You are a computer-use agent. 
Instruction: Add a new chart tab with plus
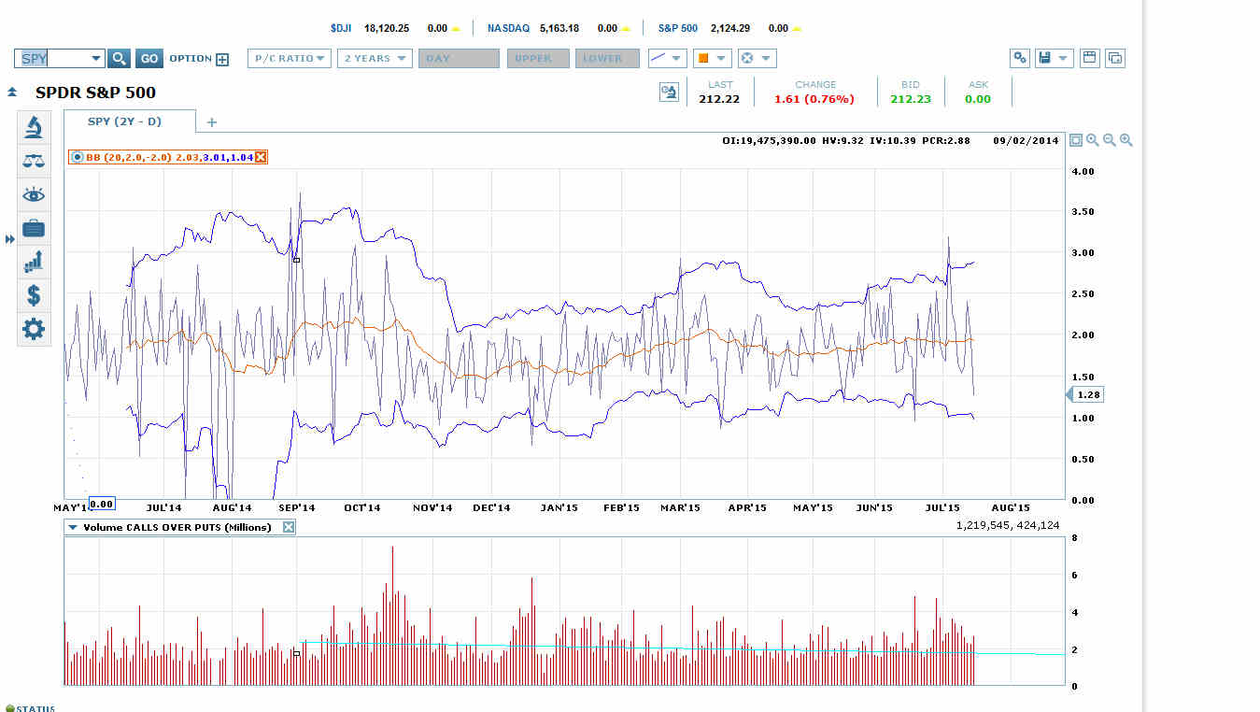point(211,122)
